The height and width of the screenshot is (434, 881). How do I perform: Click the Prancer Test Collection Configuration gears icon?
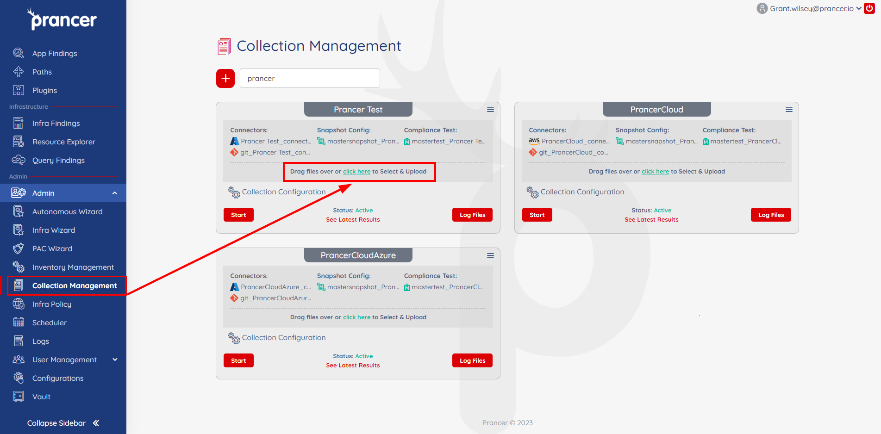click(234, 192)
